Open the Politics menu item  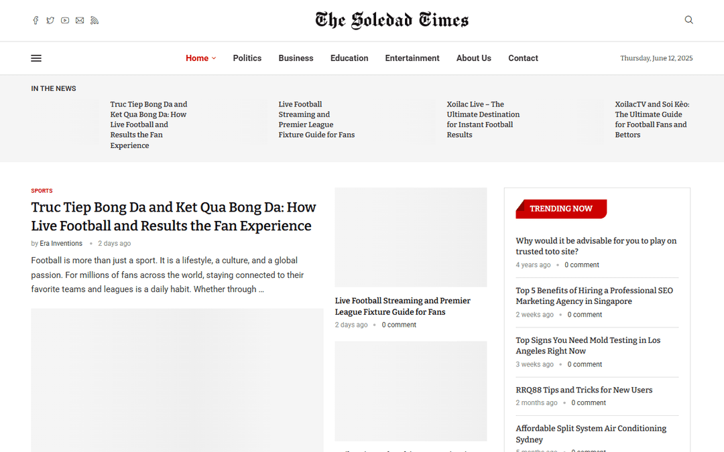tap(247, 58)
